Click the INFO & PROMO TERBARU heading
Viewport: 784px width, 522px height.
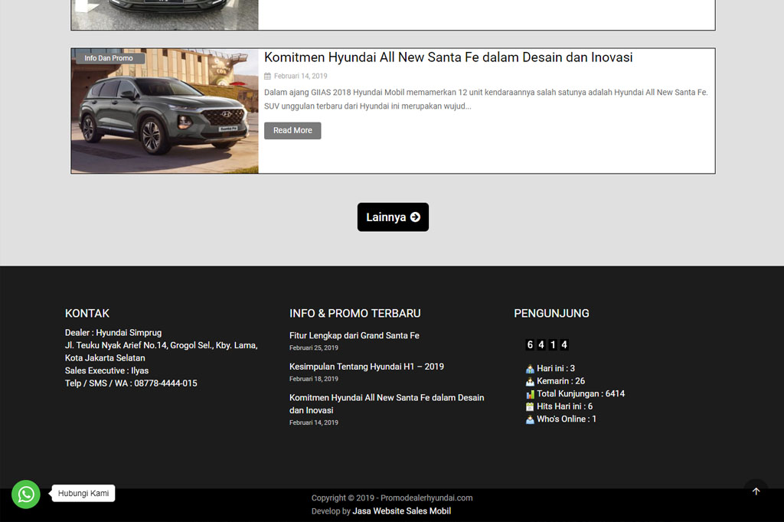click(x=355, y=314)
